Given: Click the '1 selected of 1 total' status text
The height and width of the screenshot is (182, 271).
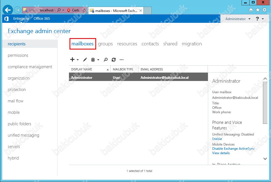Looking at the screenshot, I should click(139, 171).
